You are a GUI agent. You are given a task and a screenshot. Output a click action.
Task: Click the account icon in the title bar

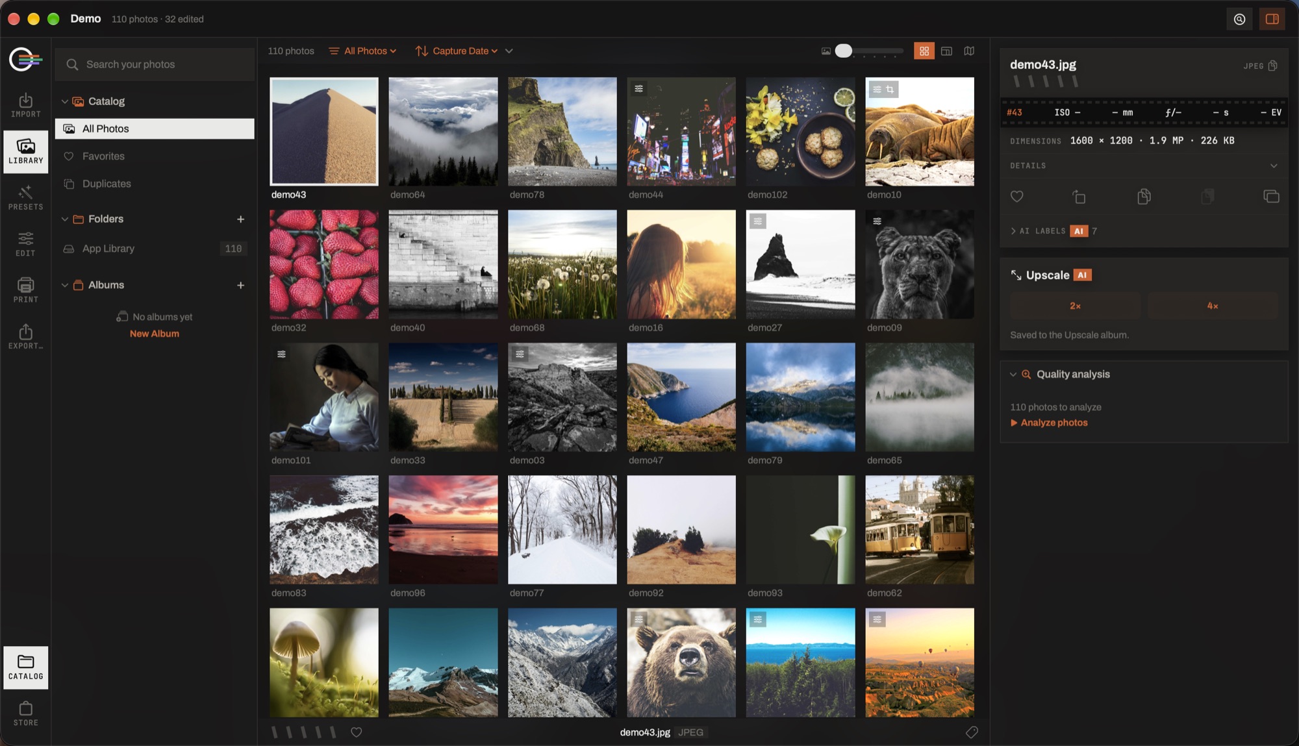(x=1239, y=19)
